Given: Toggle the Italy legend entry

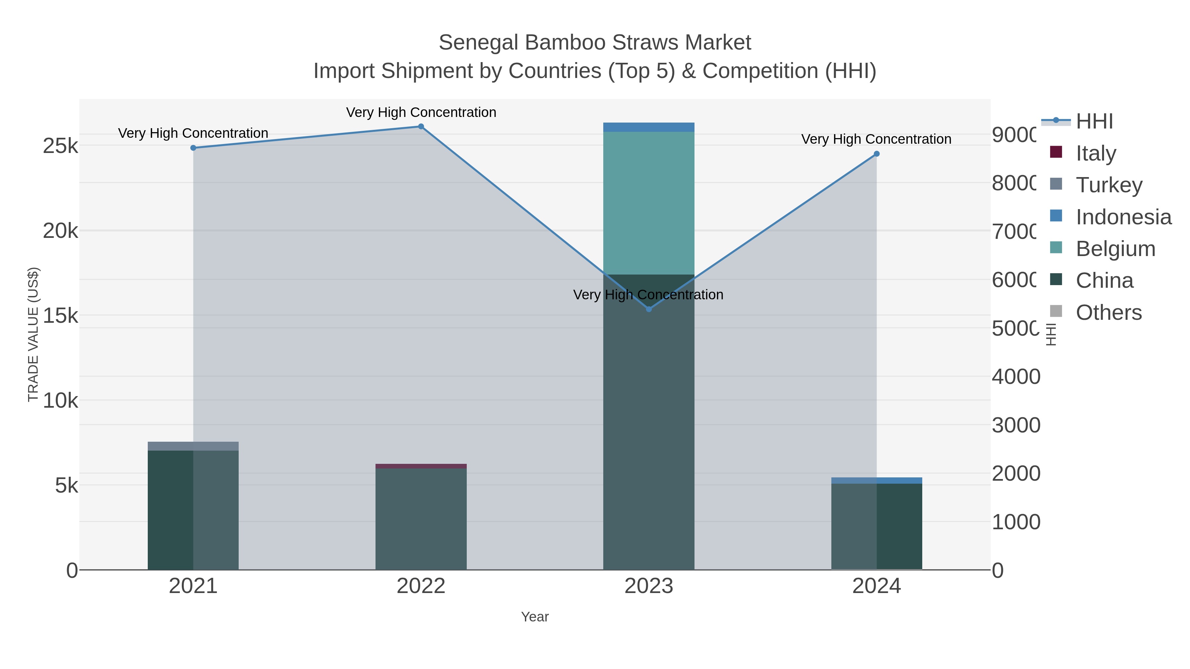Looking at the screenshot, I should [x=1083, y=153].
